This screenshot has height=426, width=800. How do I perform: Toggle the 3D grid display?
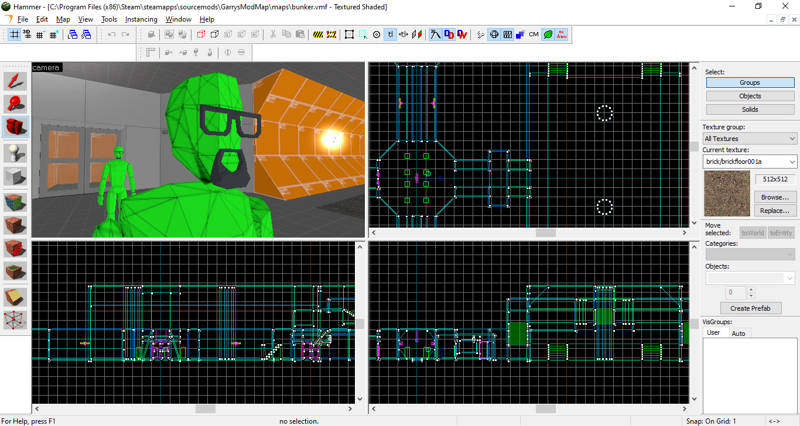click(28, 35)
